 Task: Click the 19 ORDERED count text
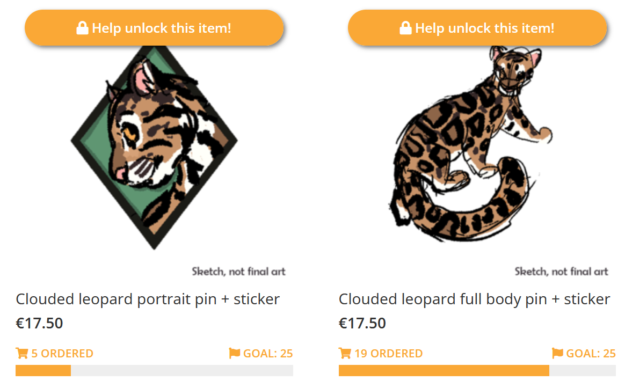click(388, 354)
